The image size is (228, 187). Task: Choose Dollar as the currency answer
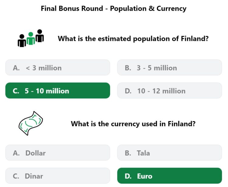57,153
